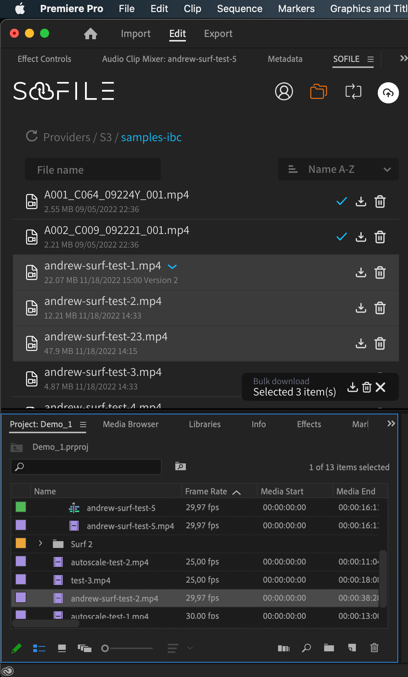
Task: Expand the Surf 2 bin folder
Action: [x=40, y=543]
